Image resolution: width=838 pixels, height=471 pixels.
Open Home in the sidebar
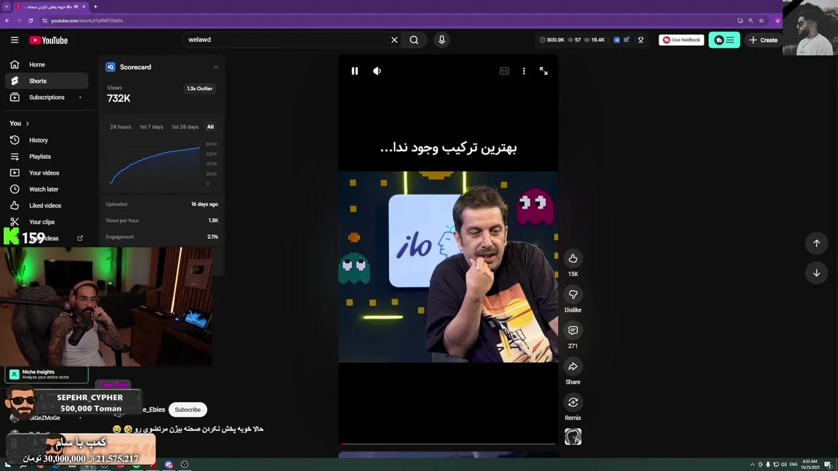click(46, 65)
